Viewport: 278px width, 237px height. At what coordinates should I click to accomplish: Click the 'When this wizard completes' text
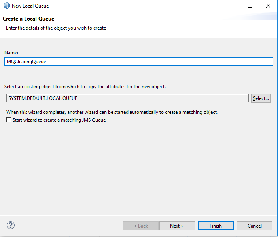(x=112, y=112)
